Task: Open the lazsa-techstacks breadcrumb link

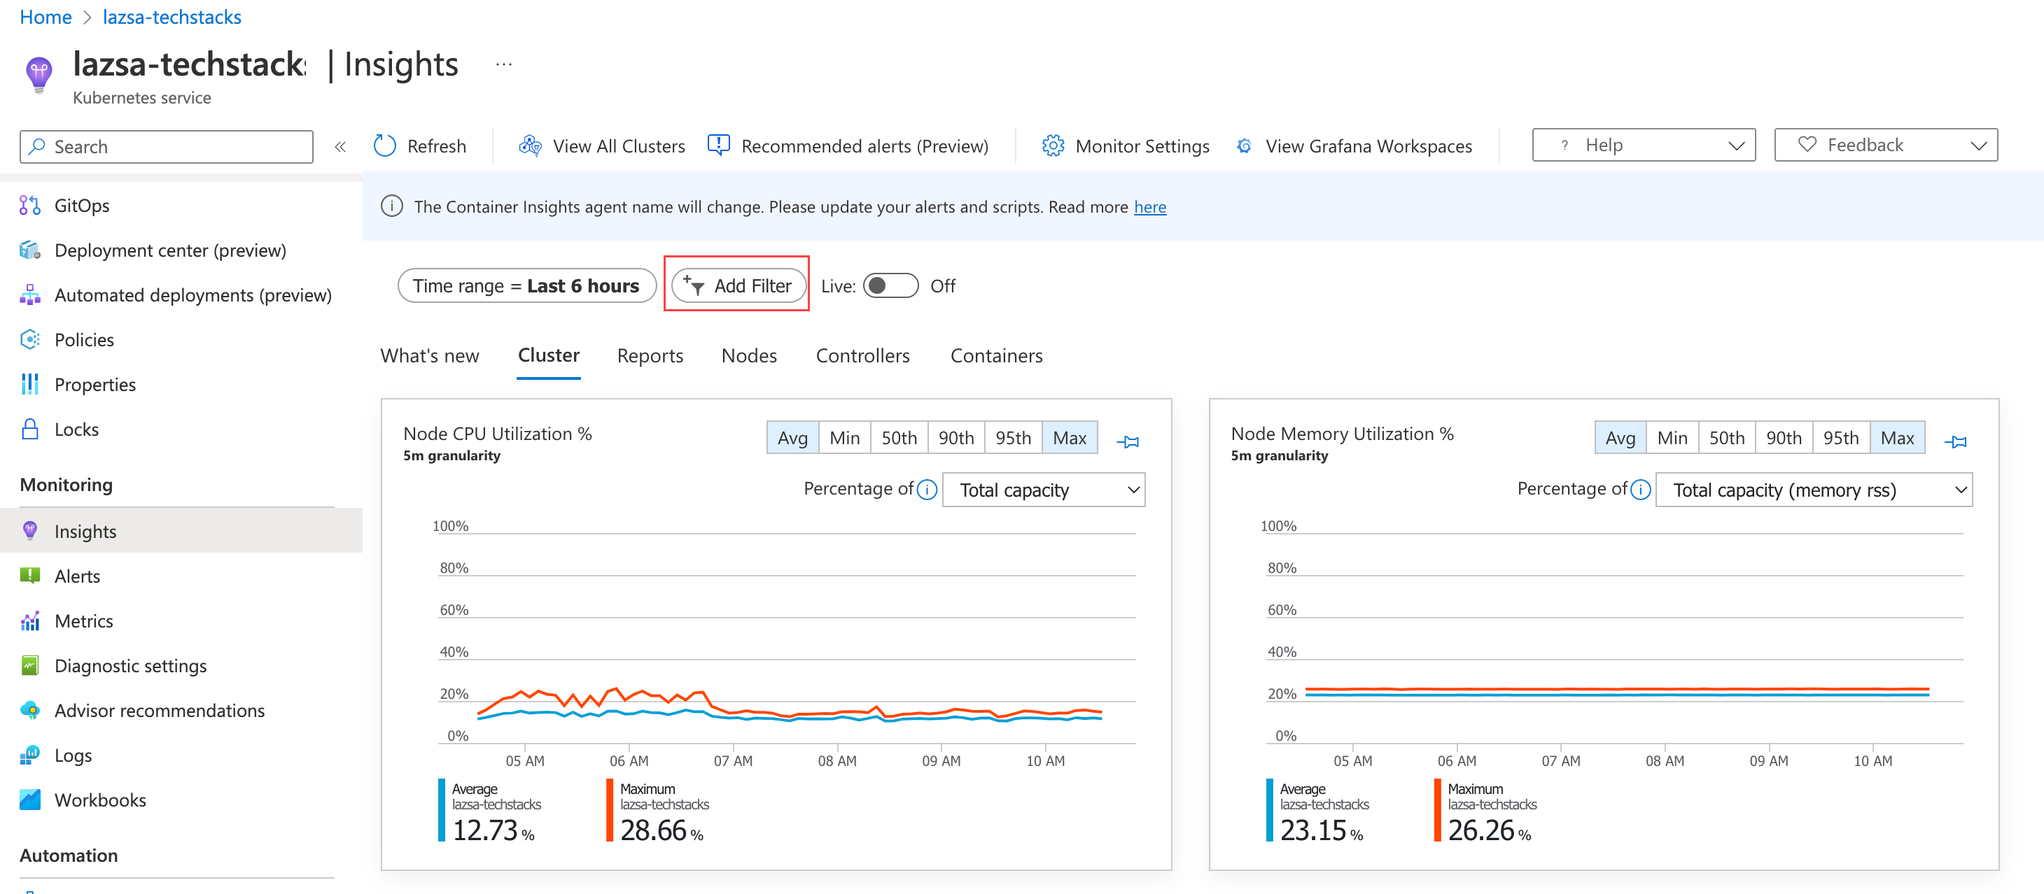Action: [171, 17]
